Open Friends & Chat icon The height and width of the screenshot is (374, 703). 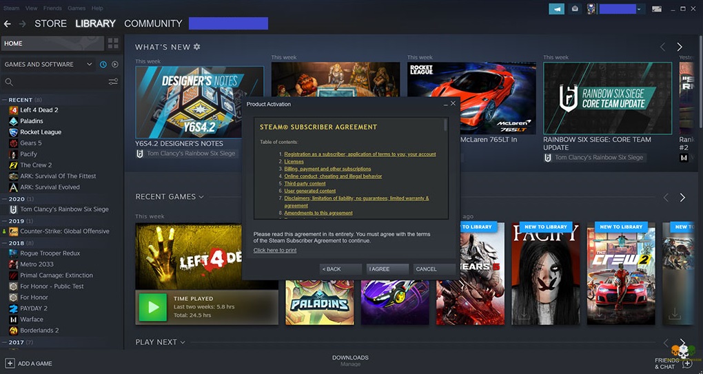tap(686, 364)
